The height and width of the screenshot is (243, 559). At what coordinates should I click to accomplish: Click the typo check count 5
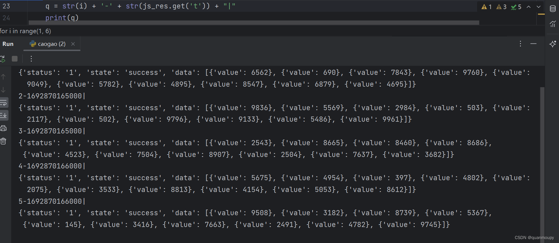click(x=516, y=7)
